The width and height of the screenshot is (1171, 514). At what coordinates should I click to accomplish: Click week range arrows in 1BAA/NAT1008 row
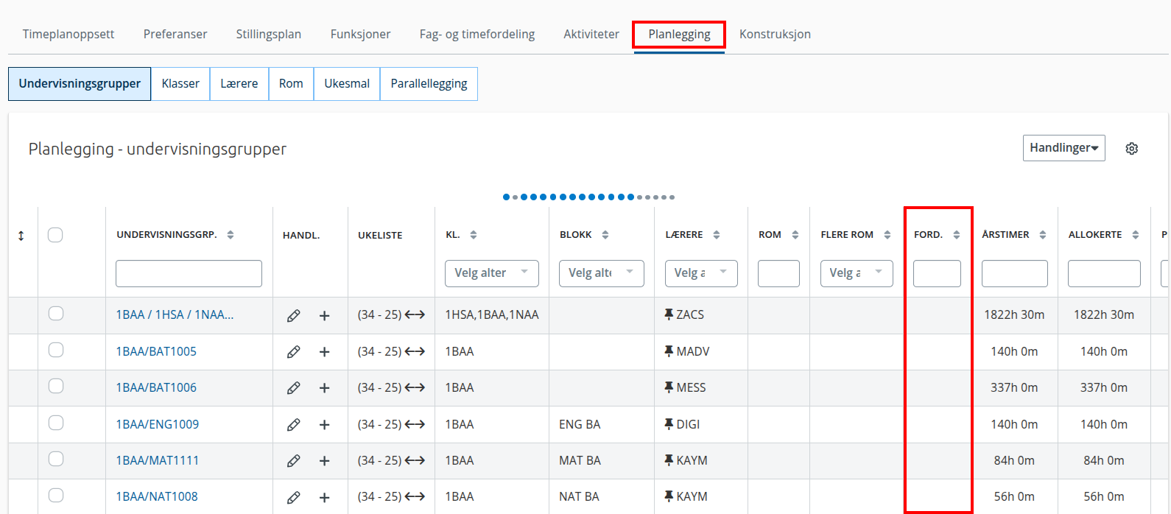415,496
